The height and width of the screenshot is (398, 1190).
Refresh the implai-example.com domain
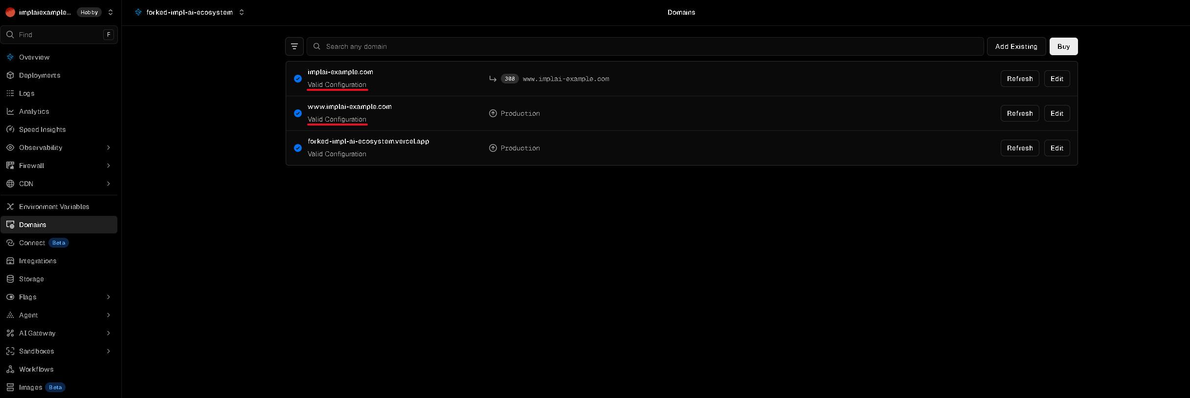coord(1020,79)
